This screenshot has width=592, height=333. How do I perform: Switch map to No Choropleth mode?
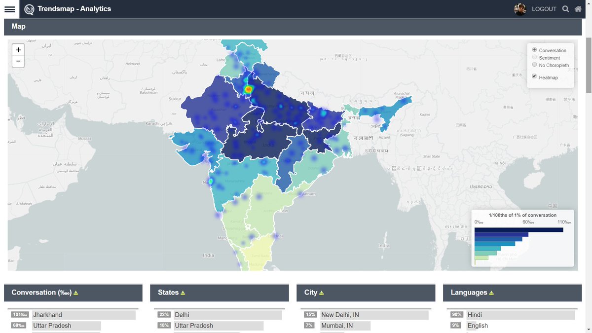[x=534, y=64]
